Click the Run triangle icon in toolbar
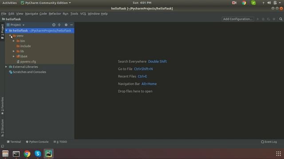This screenshot has width=284, height=159. pyautogui.click(x=257, y=19)
